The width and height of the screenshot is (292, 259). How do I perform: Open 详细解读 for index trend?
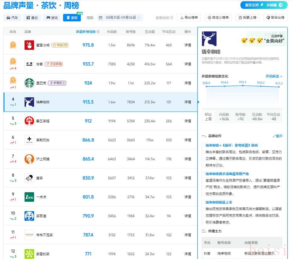pyautogui.click(x=274, y=76)
